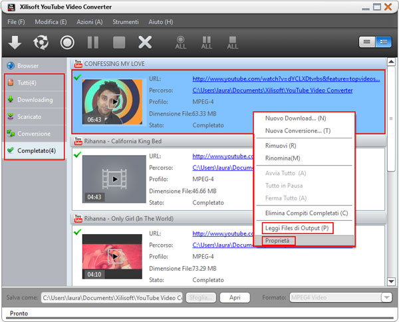
Task: Click YouTube icon beside Only Girl title
Action: [78, 218]
